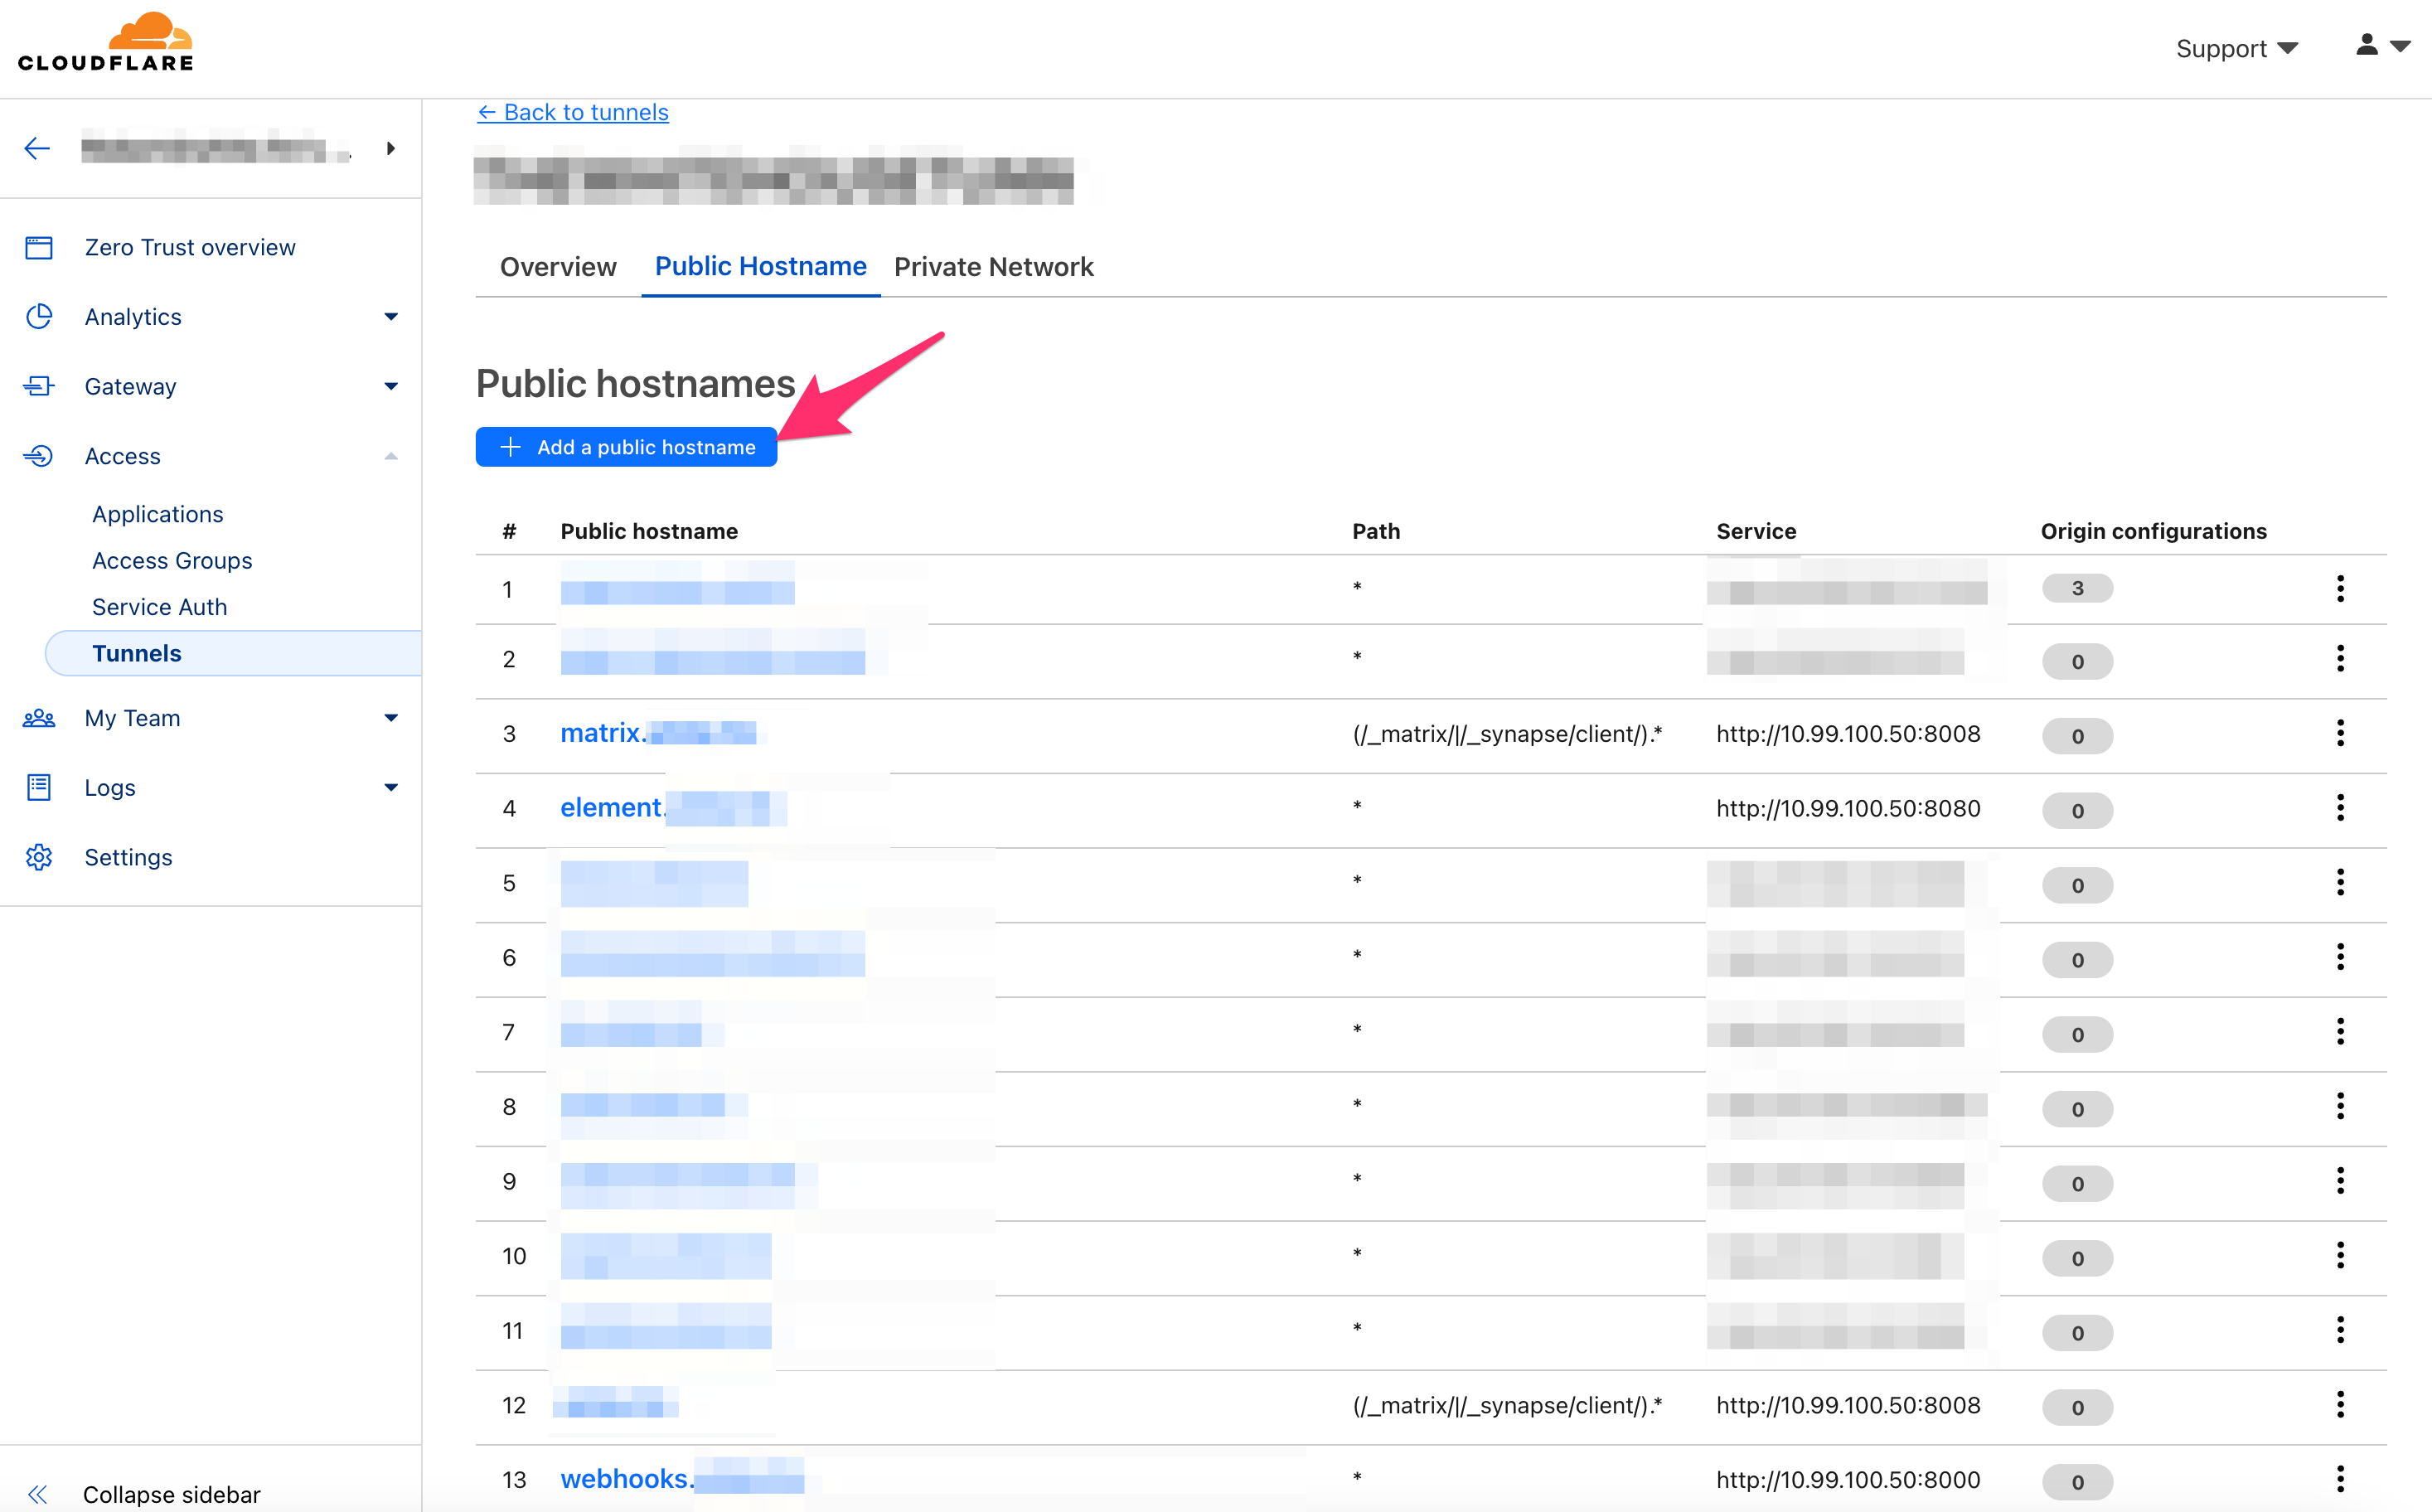Collapse the Access section chevron
The image size is (2432, 1512).
[391, 456]
